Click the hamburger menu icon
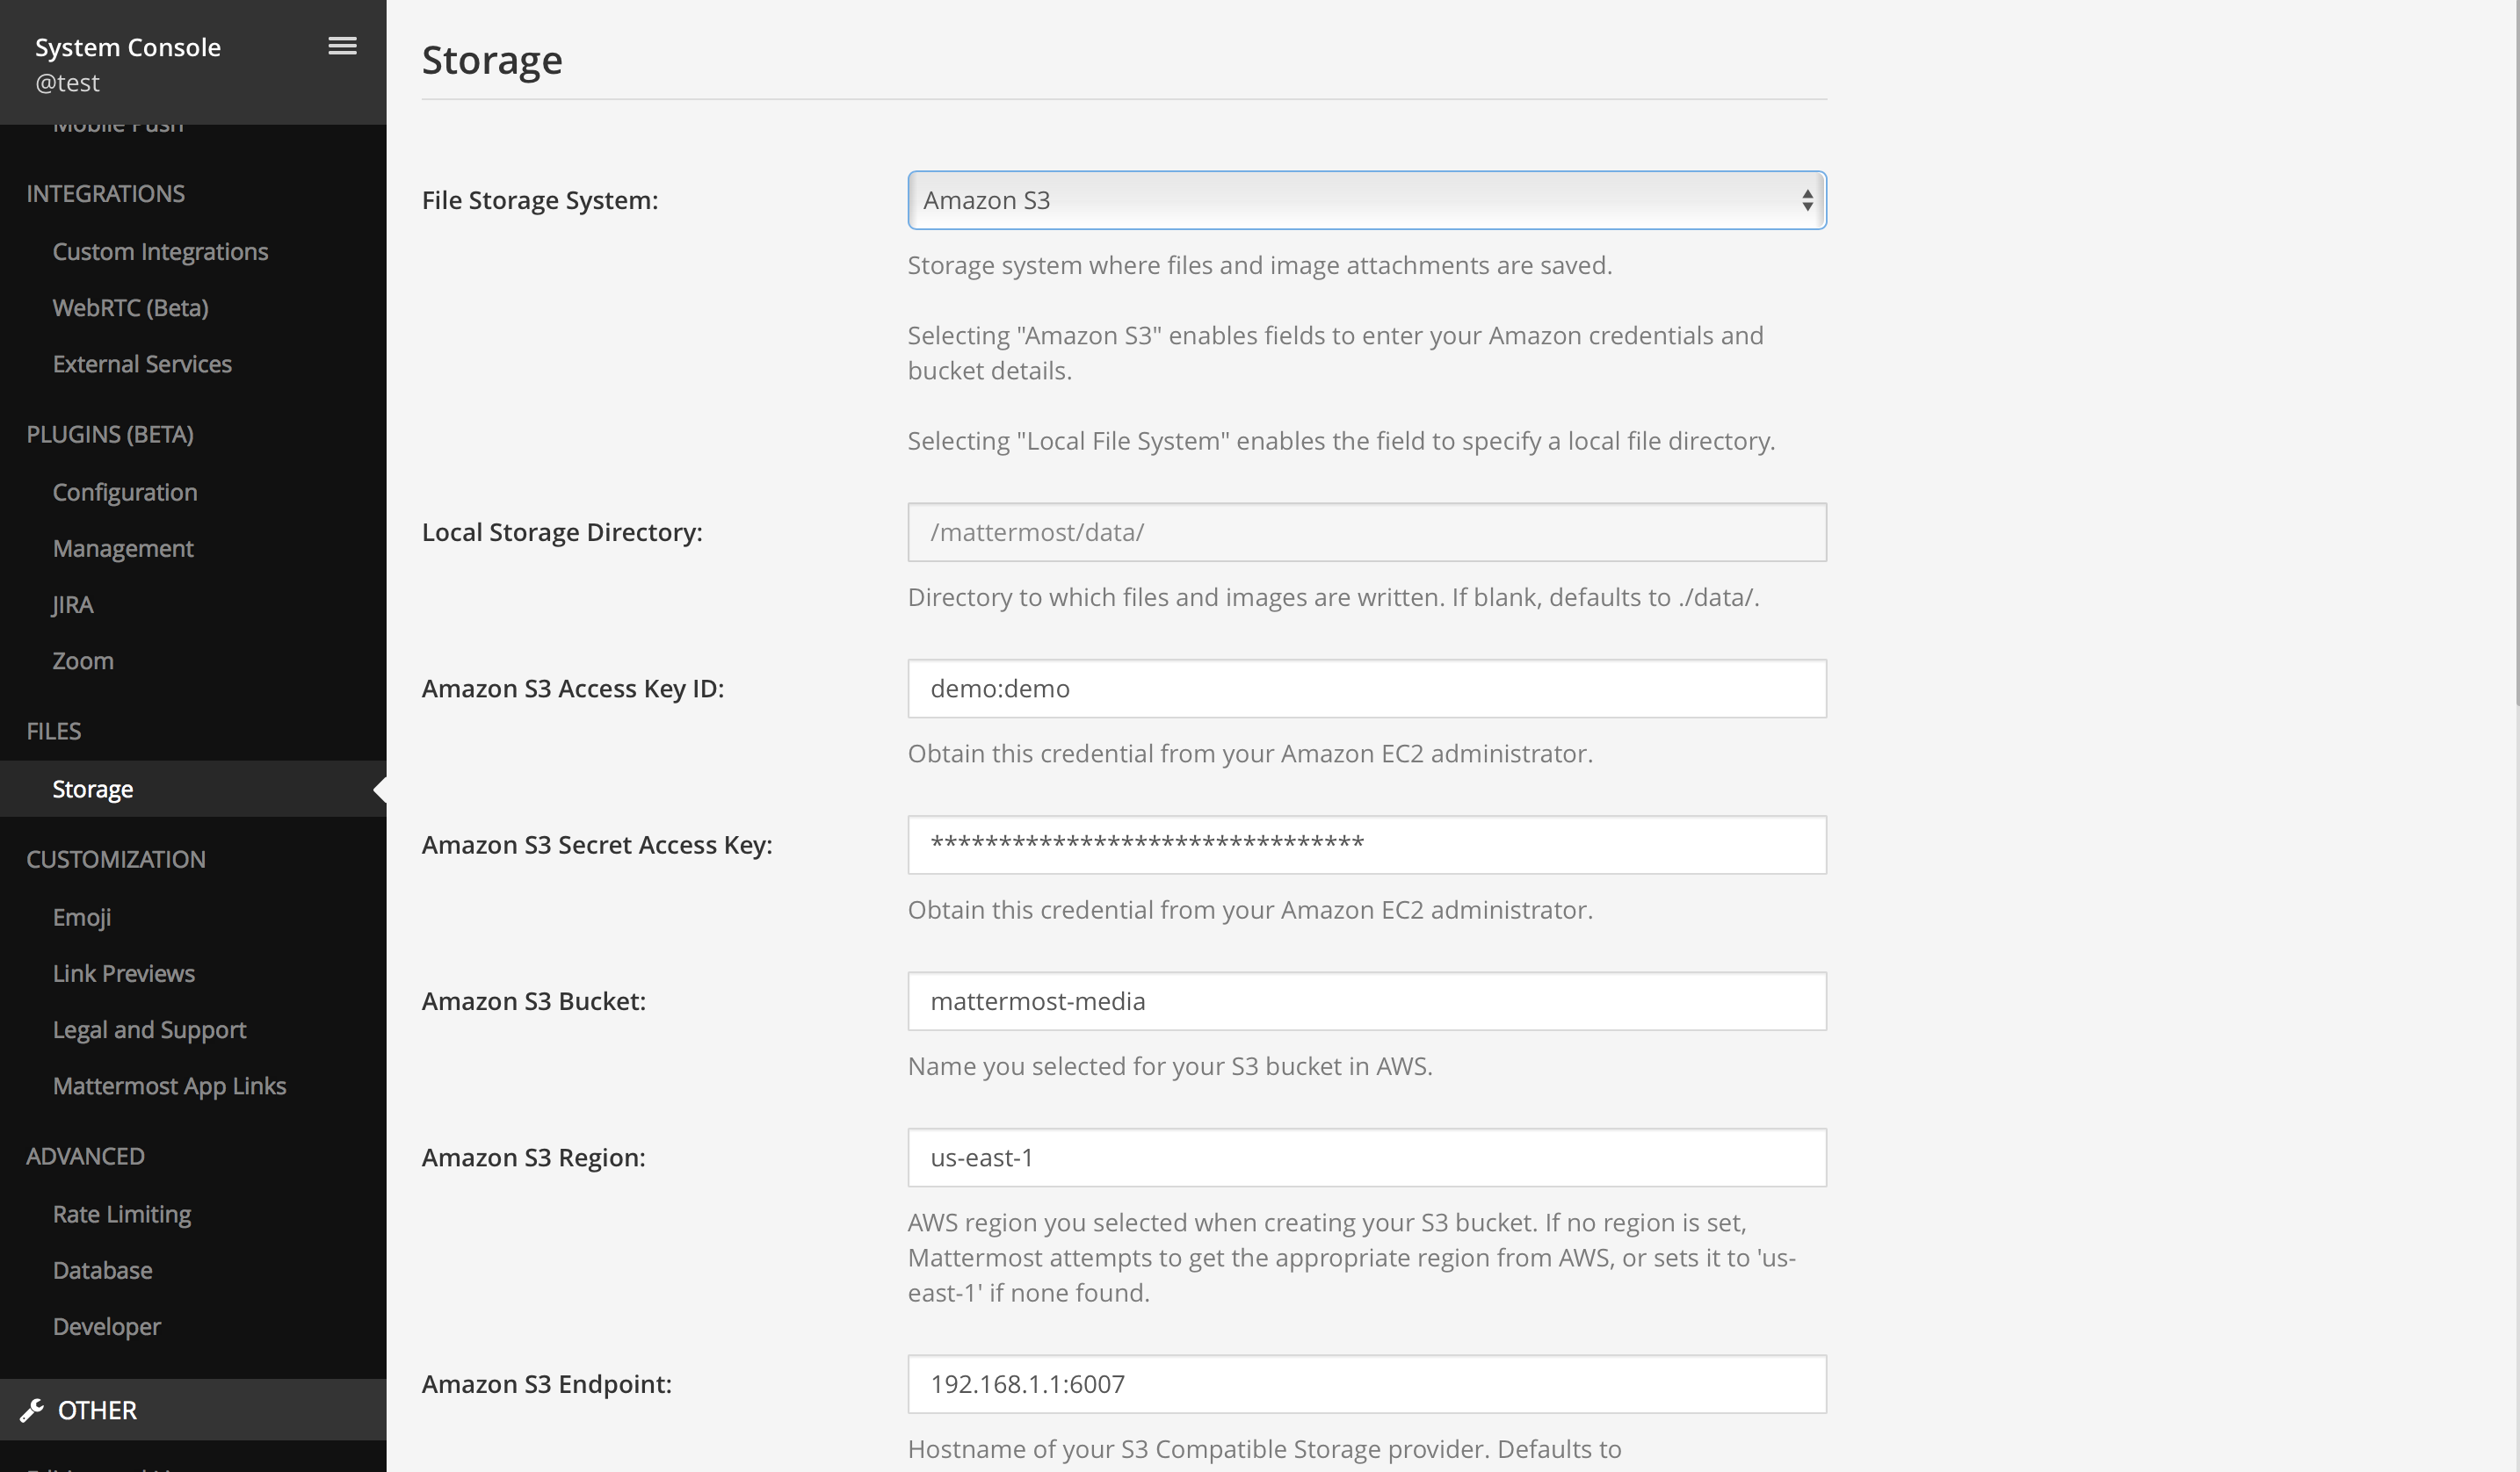 (x=344, y=46)
